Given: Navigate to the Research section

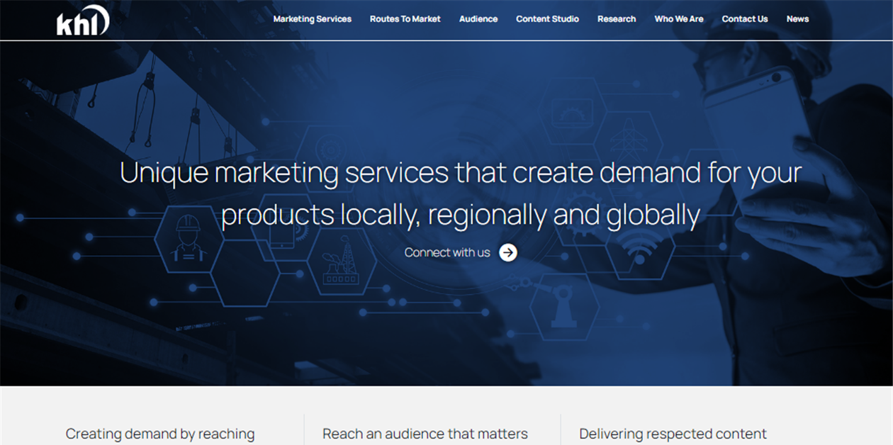Looking at the screenshot, I should point(617,19).
